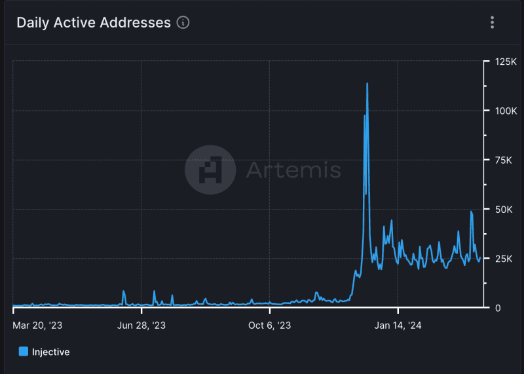The image size is (524, 374).
Task: Click the 100K y-axis label
Action: pos(506,111)
